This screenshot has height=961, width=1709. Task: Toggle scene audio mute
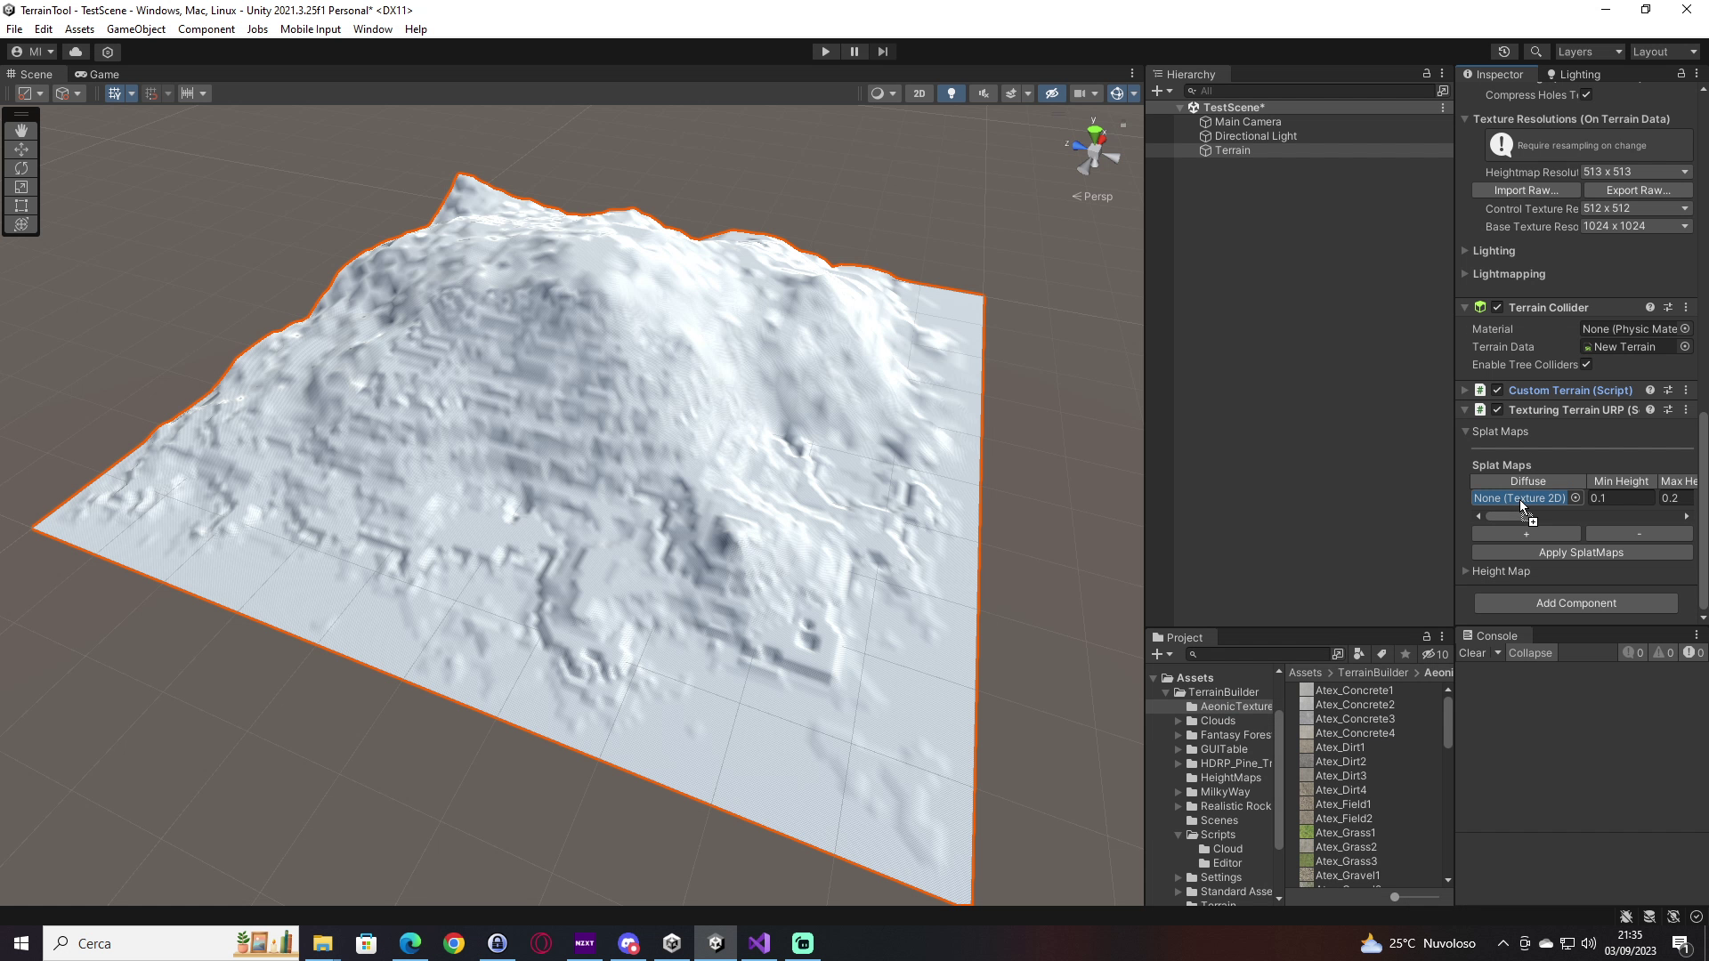(984, 93)
